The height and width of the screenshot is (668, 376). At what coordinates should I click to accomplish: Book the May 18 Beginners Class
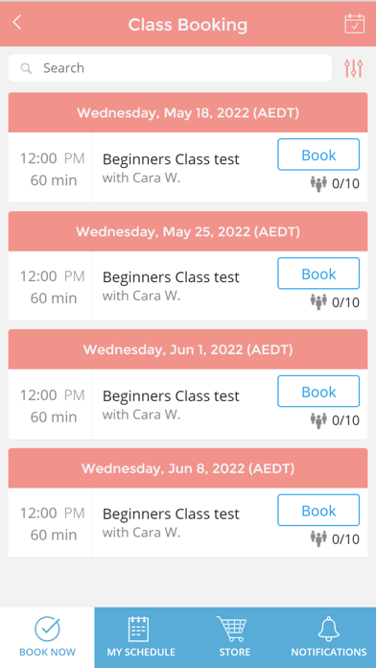(x=318, y=155)
